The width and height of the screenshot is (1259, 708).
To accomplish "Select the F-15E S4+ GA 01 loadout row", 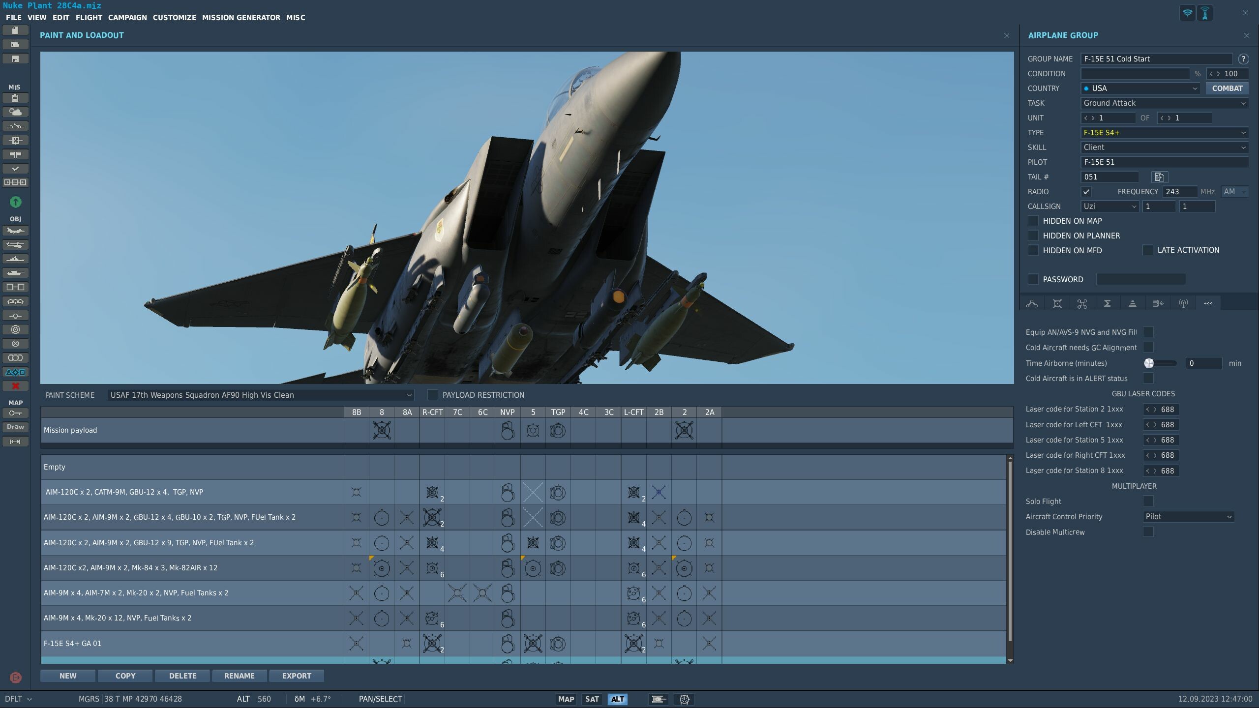I will tap(524, 644).
